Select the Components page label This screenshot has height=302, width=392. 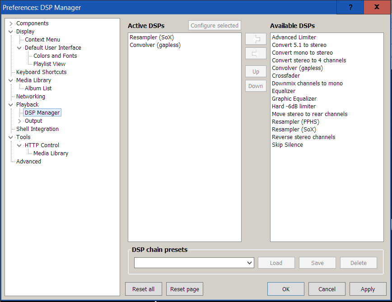pos(32,23)
